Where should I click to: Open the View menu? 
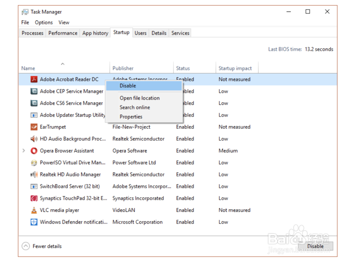coord(64,22)
